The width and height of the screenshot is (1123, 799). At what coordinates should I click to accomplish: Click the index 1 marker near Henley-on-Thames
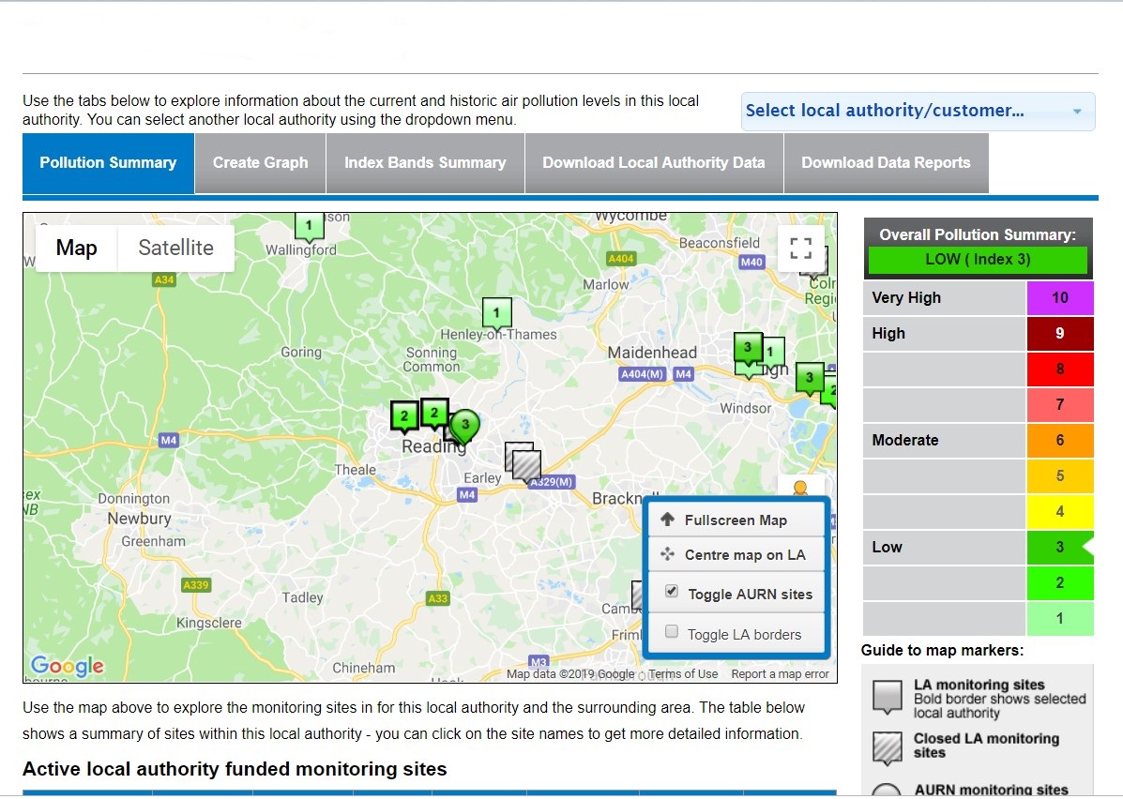point(496,312)
